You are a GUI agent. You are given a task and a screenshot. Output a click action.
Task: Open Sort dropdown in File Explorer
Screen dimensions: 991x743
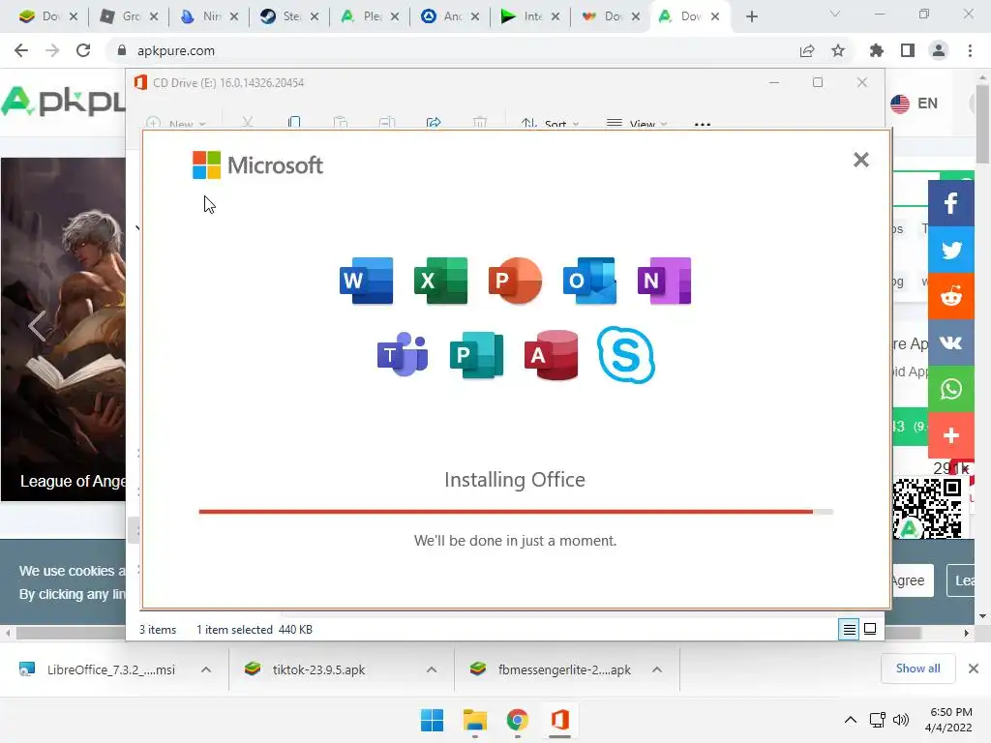coord(550,123)
